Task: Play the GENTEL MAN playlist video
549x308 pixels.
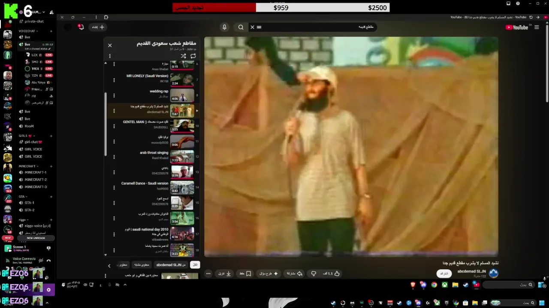Action: [182, 126]
